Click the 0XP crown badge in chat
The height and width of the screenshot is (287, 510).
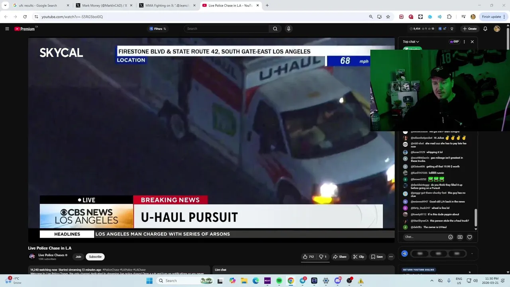pyautogui.click(x=454, y=41)
